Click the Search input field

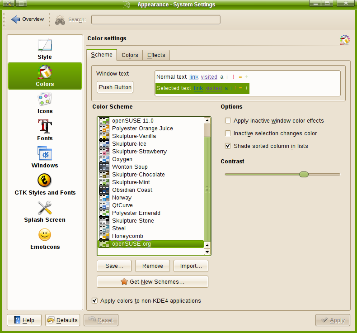pyautogui.click(x=156, y=19)
